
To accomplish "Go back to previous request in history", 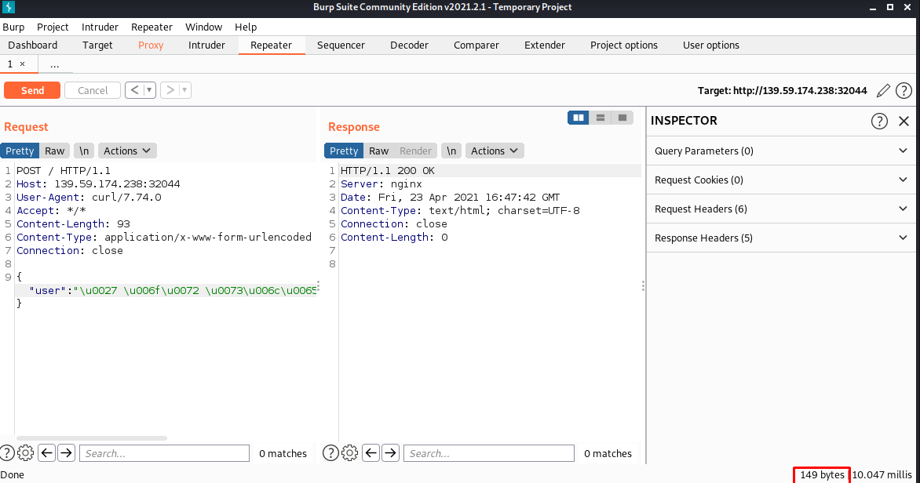I will [x=134, y=90].
